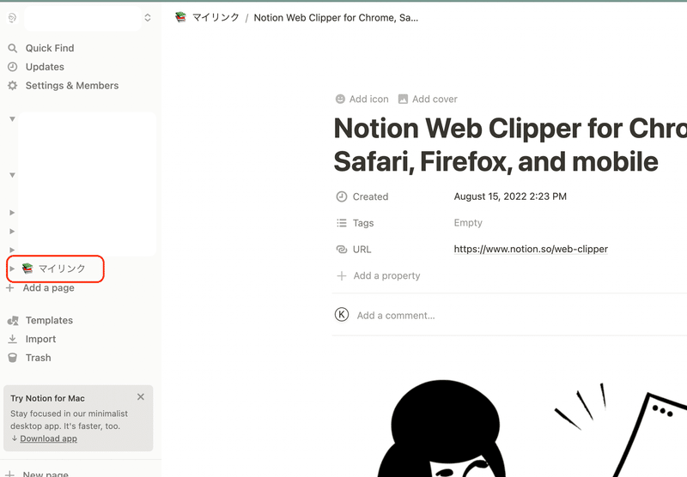Click the Updates clock icon
Image resolution: width=687 pixels, height=477 pixels.
pos(13,67)
